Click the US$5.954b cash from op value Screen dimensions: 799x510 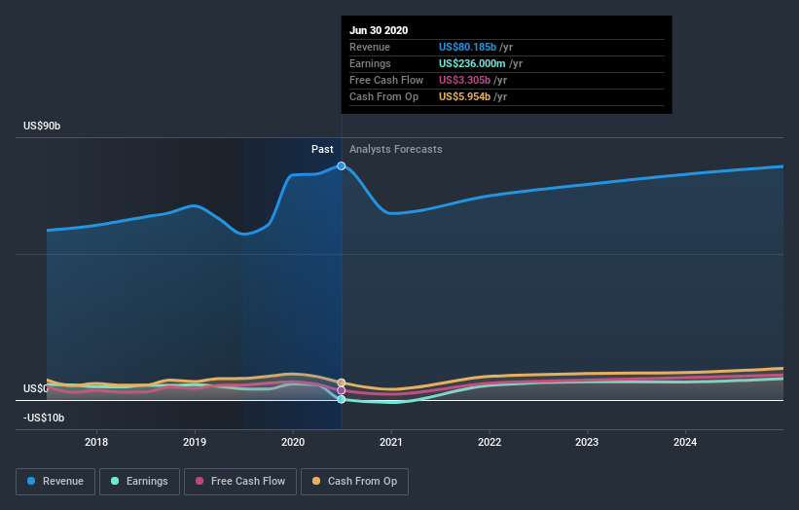click(x=465, y=96)
